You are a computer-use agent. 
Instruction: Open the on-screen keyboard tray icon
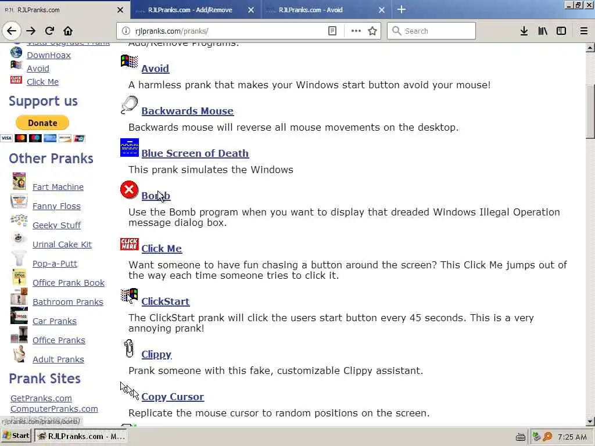coord(521,437)
